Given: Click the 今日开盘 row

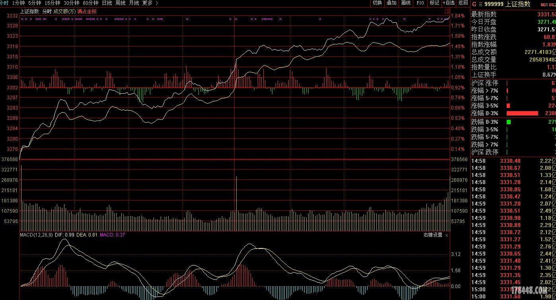Looking at the screenshot, I should point(513,22).
